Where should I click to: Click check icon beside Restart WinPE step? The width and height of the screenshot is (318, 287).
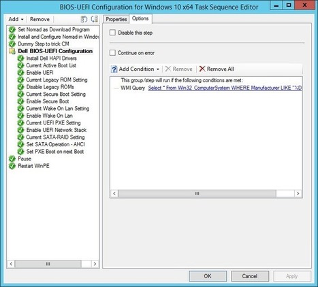click(12, 166)
